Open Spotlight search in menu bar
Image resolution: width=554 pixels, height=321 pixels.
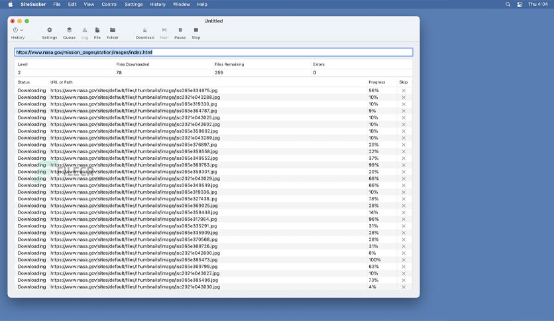pos(508,4)
